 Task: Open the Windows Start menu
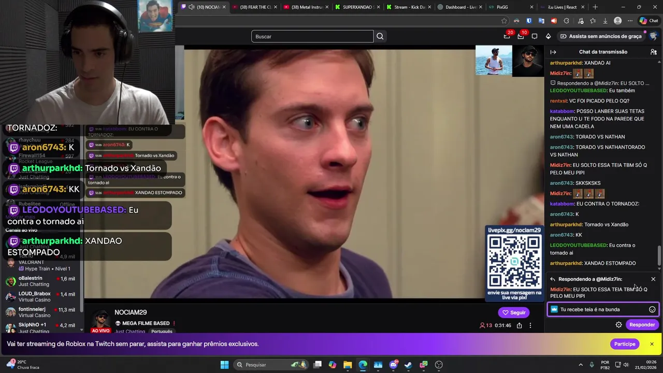(x=224, y=365)
